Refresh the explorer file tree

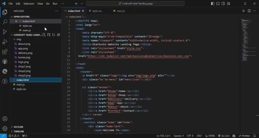pos(53,35)
